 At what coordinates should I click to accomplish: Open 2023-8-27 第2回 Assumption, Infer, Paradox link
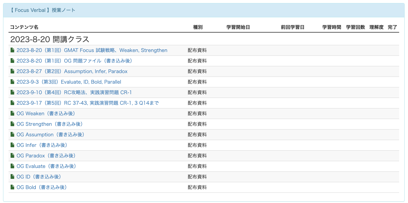[72, 71]
